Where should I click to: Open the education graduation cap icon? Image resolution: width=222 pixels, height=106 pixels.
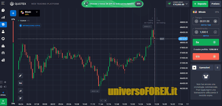tap(3, 24)
